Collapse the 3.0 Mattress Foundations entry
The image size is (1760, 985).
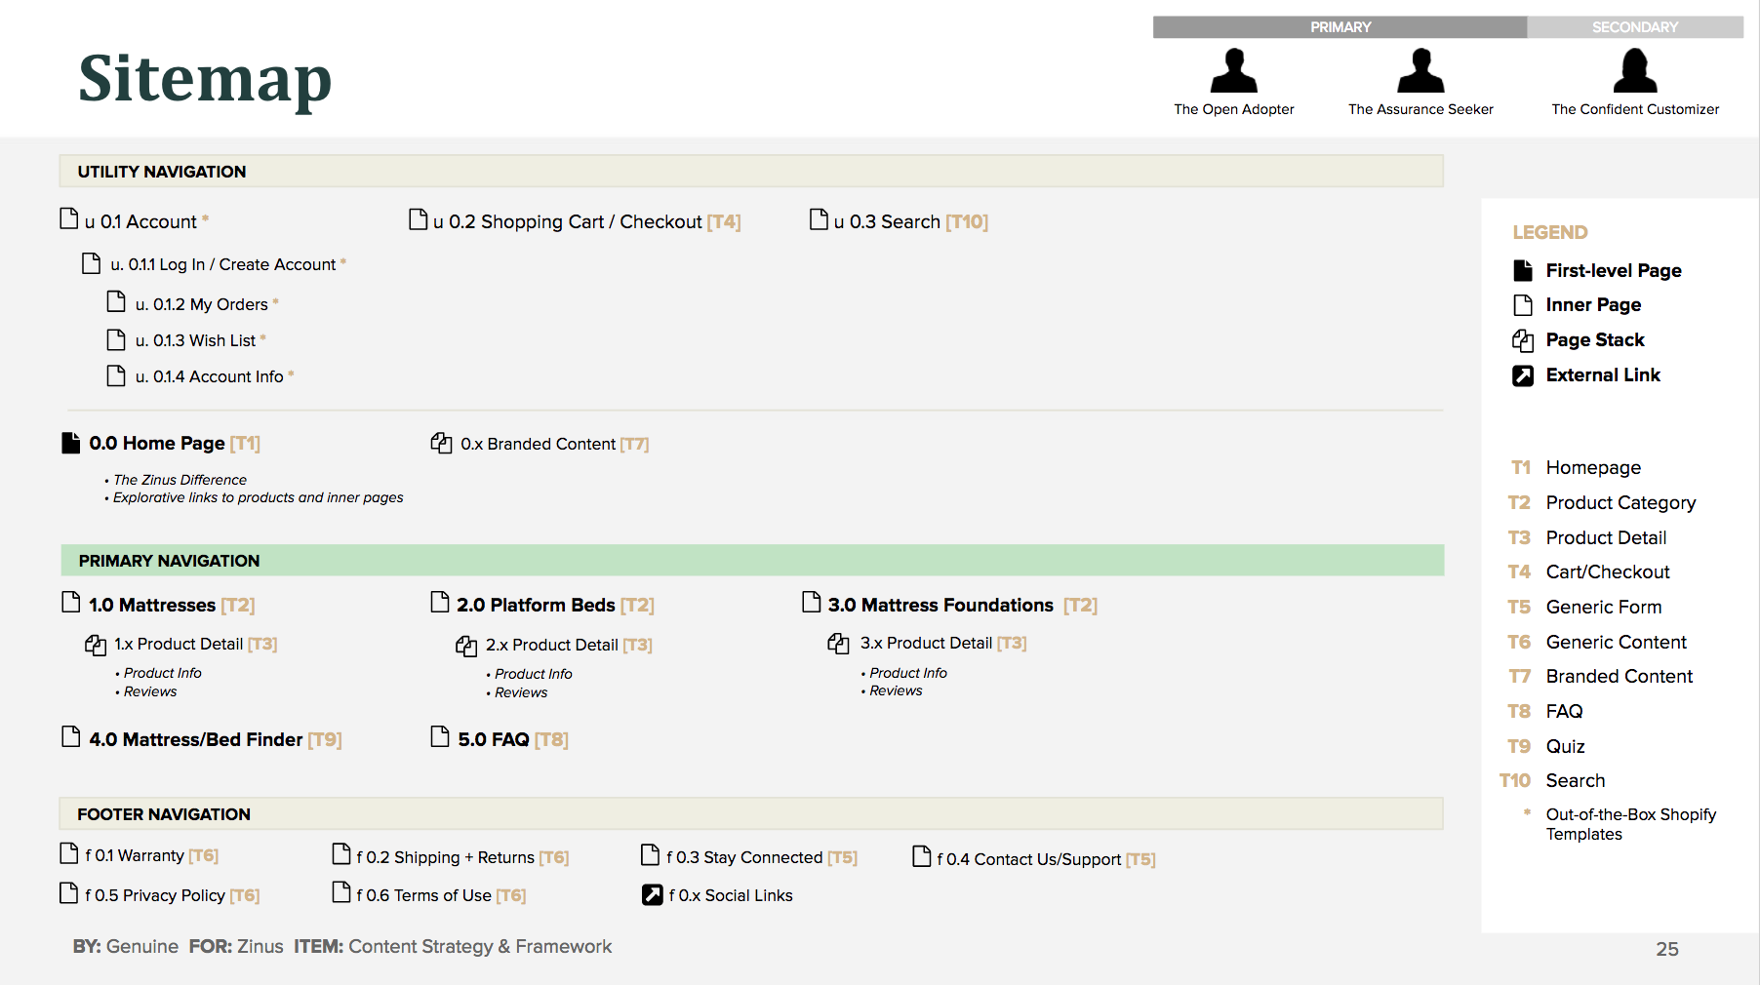pos(940,605)
